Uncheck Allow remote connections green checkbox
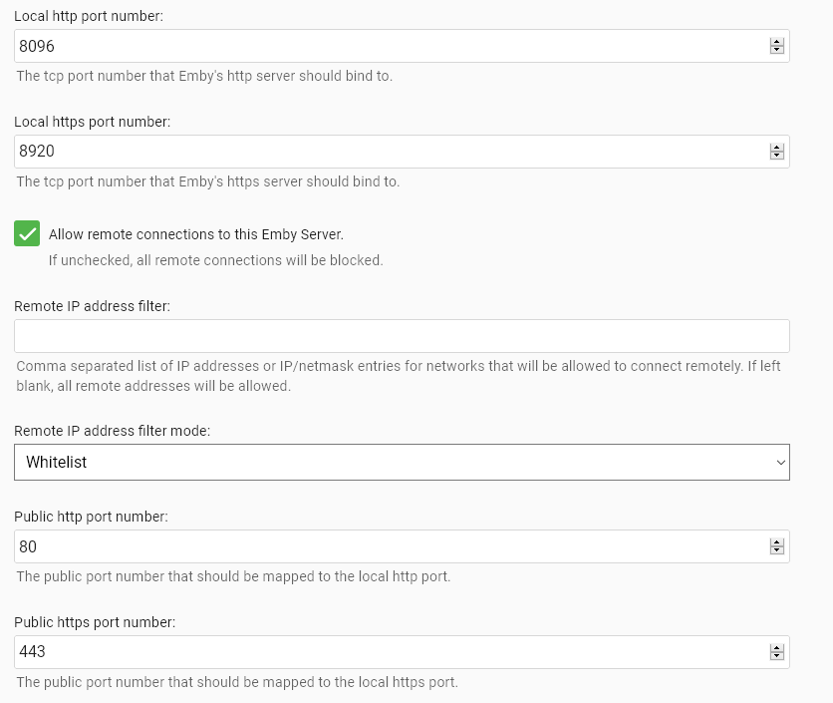Viewport: 833px width, 703px height. pyautogui.click(x=27, y=234)
